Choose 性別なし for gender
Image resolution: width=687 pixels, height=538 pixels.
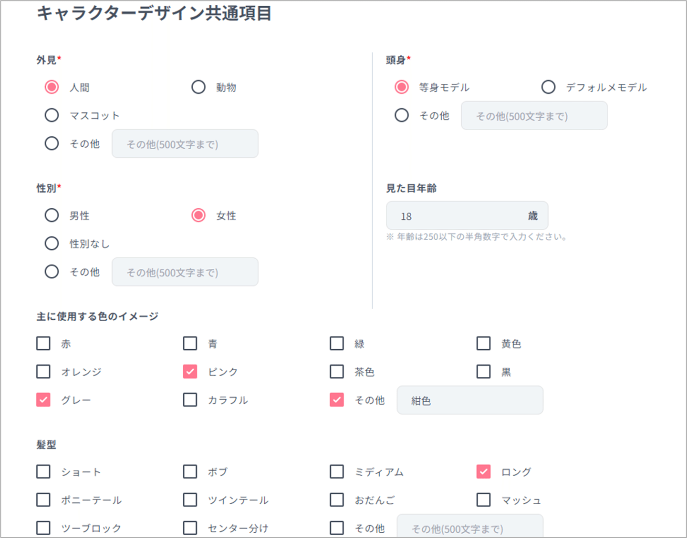[52, 243]
